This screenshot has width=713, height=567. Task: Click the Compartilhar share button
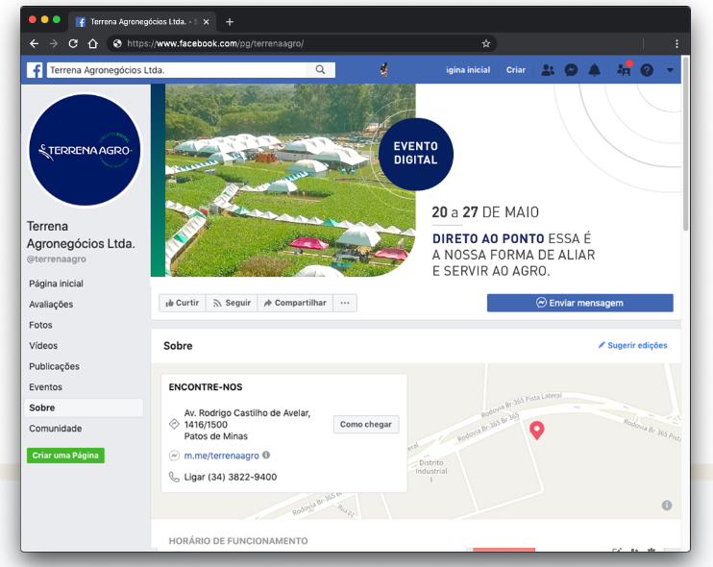click(295, 303)
